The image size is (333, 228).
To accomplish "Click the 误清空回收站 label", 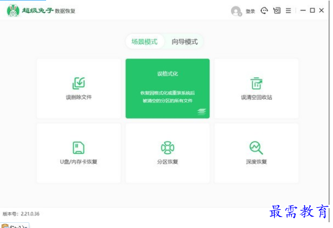I will (257, 97).
